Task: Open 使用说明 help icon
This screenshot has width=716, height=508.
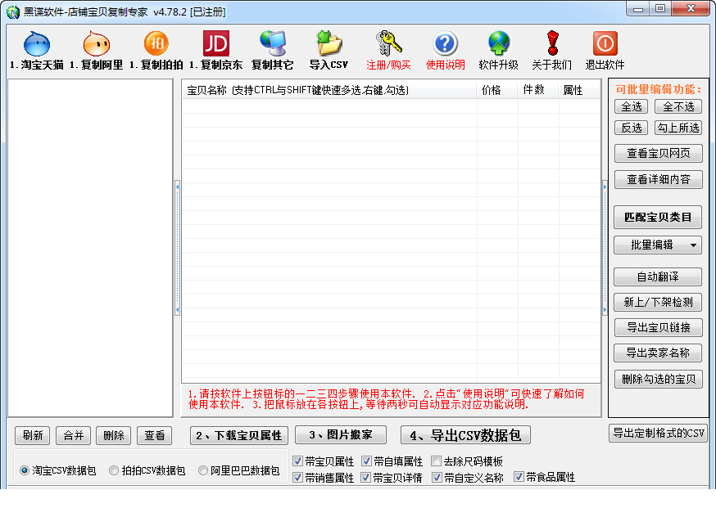Action: click(x=445, y=44)
